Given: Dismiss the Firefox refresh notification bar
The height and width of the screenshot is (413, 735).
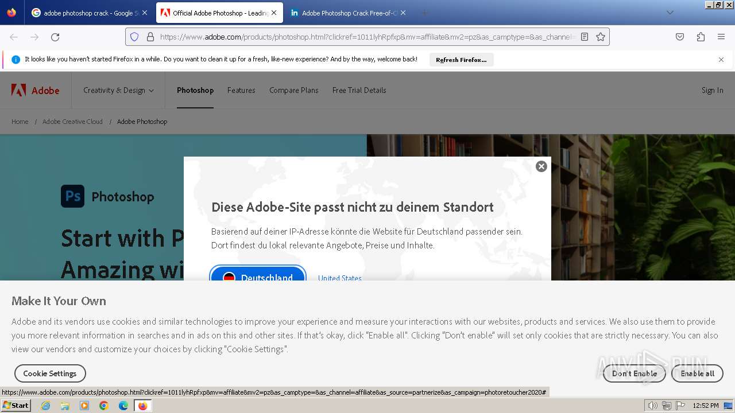Looking at the screenshot, I should [721, 60].
